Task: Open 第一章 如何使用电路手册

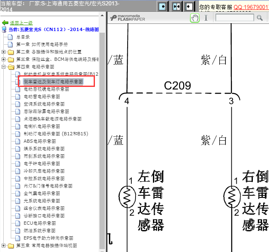Action: 42,44
